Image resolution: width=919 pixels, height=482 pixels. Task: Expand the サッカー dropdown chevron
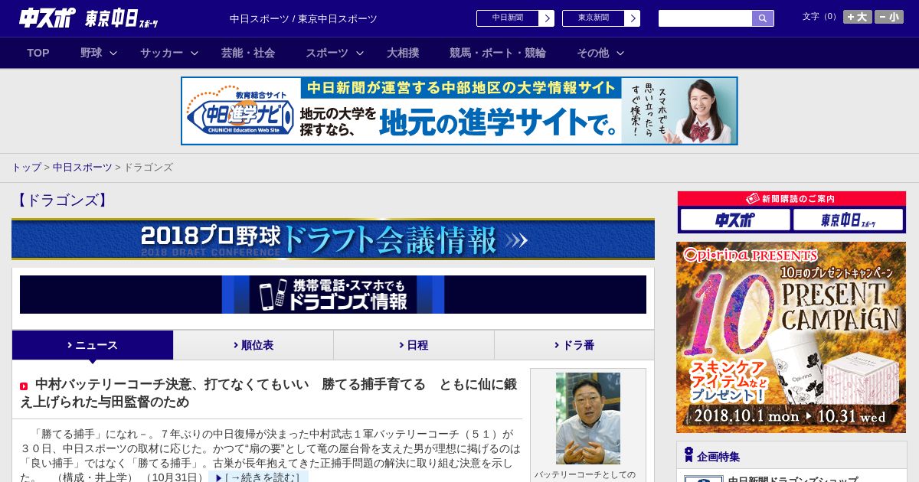(195, 53)
